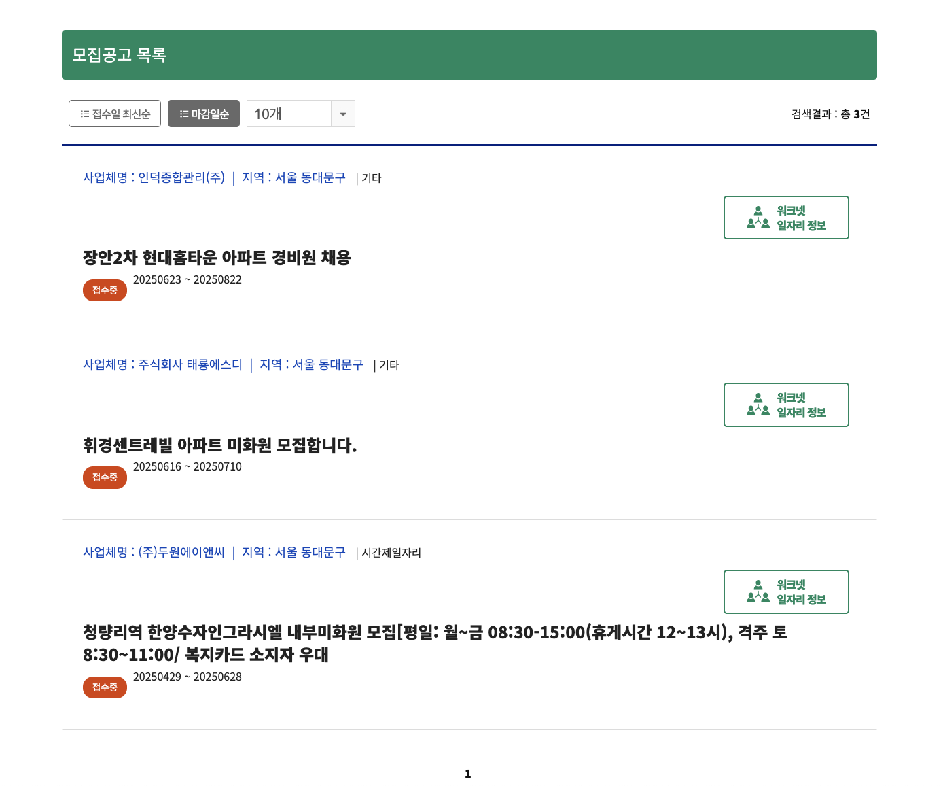Open the 10개 items-per-page dropdown
This screenshot has height=786, width=943.
tap(292, 114)
